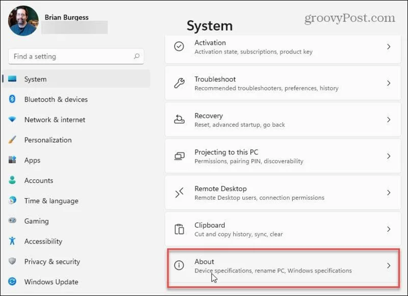Click the Clipboard icon
This screenshot has width=408, height=296.
pos(180,229)
